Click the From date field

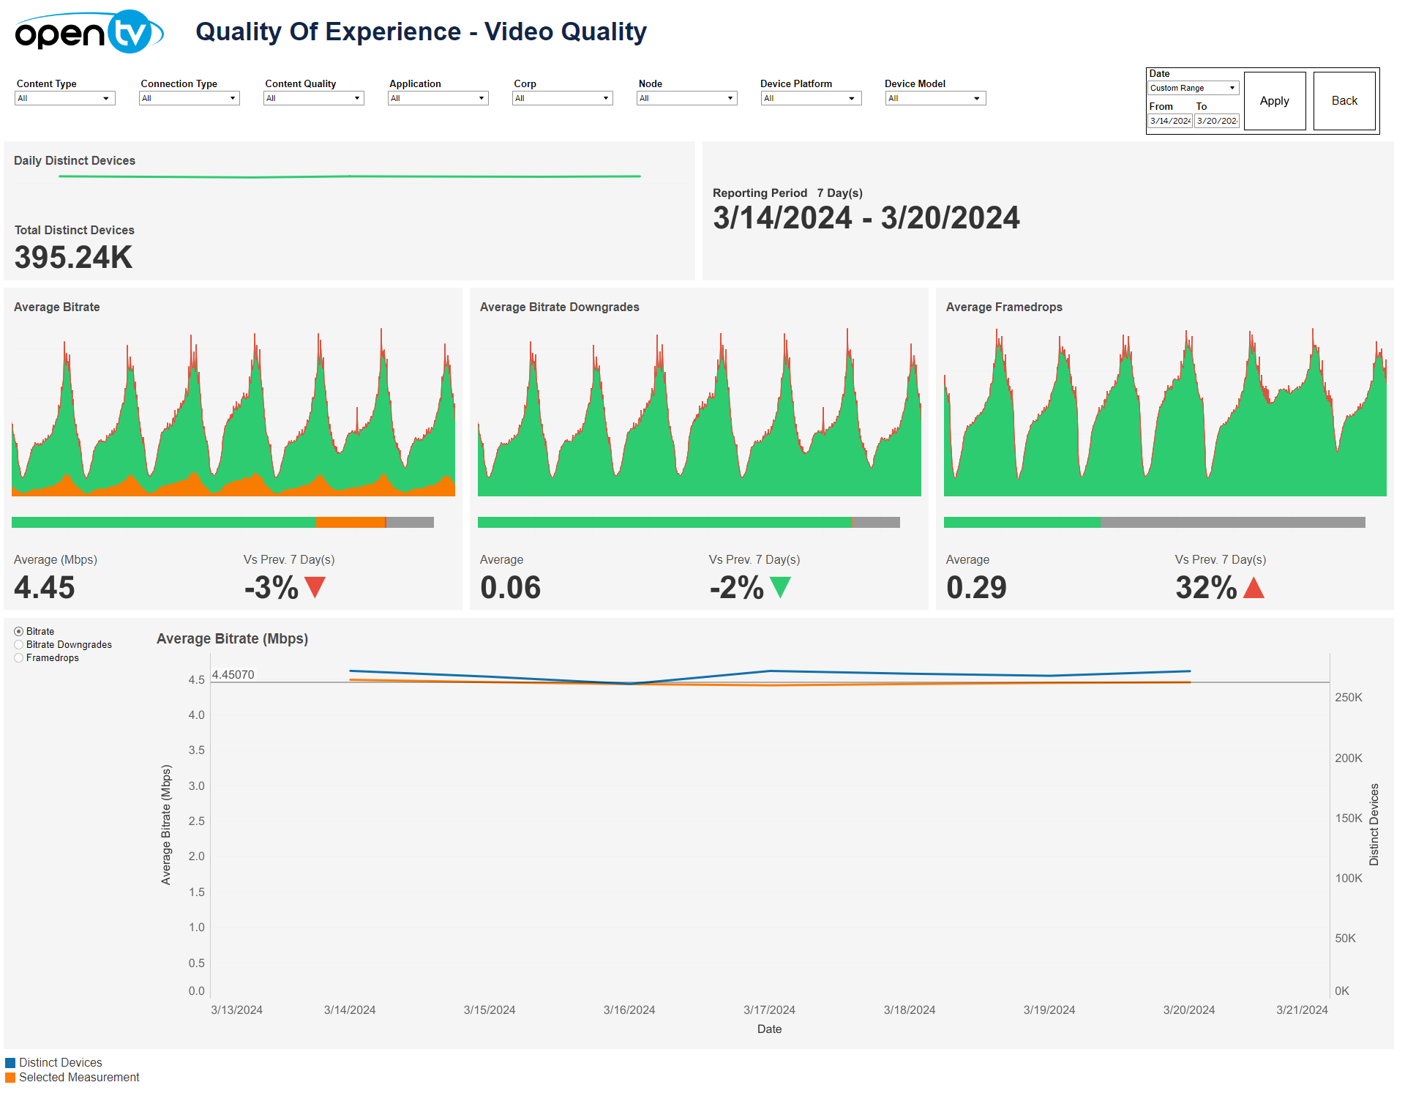tap(1170, 121)
